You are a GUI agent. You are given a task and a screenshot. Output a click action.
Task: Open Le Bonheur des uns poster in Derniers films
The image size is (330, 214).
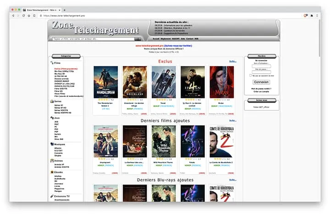[x=135, y=142]
